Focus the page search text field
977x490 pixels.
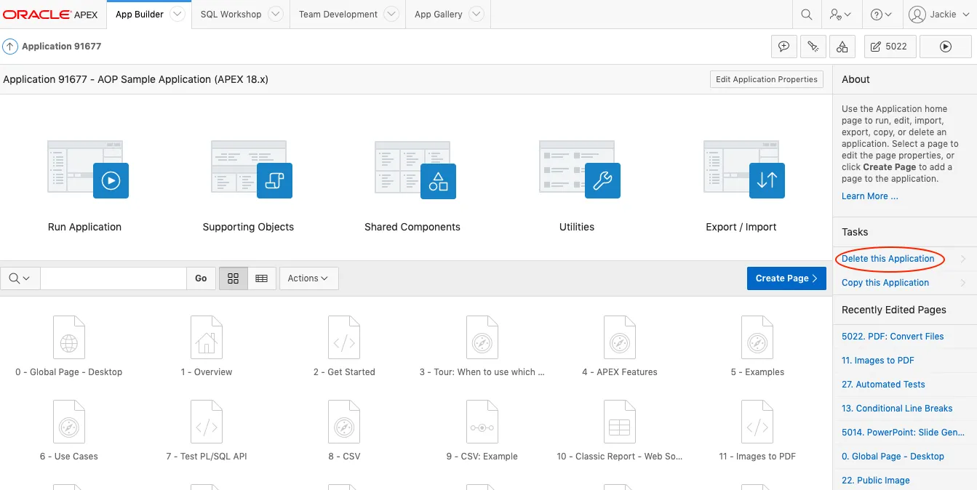point(113,278)
